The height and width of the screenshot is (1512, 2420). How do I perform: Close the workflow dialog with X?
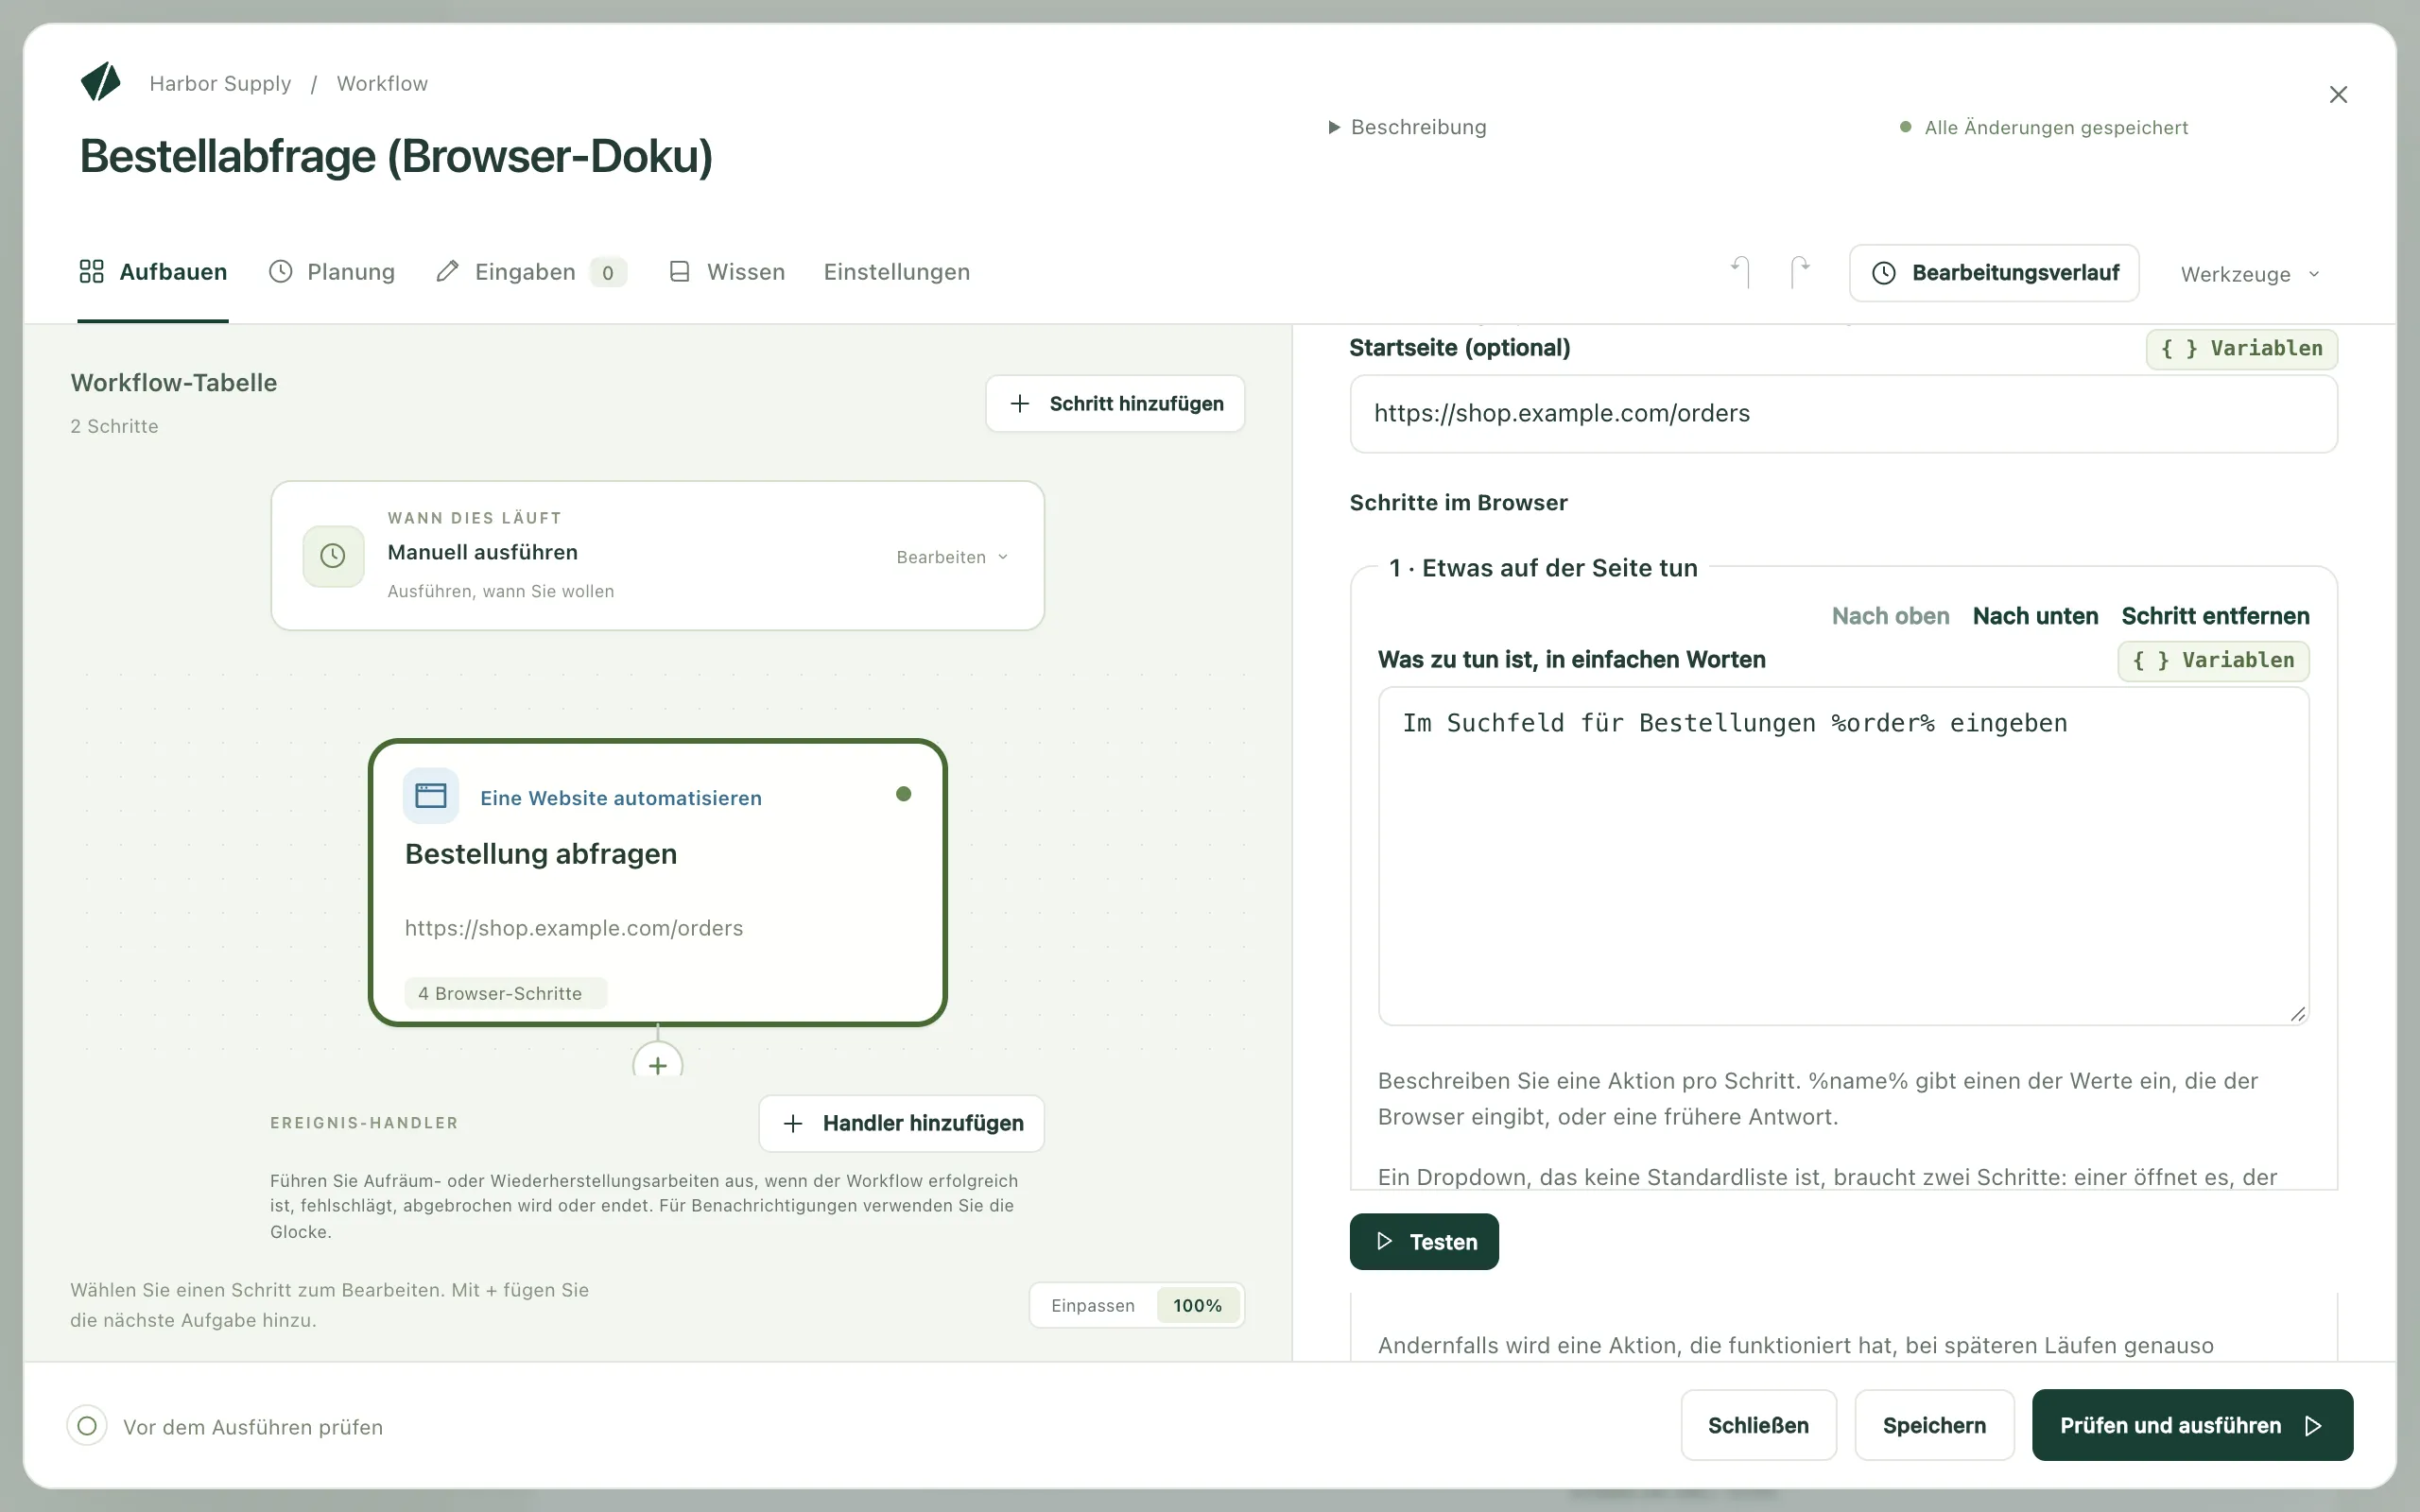pyautogui.click(x=2338, y=95)
